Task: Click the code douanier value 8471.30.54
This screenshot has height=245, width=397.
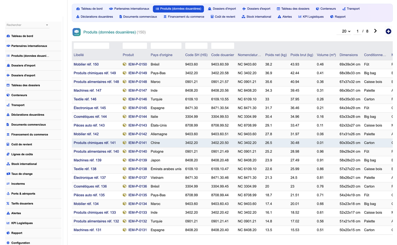Action: (x=220, y=108)
